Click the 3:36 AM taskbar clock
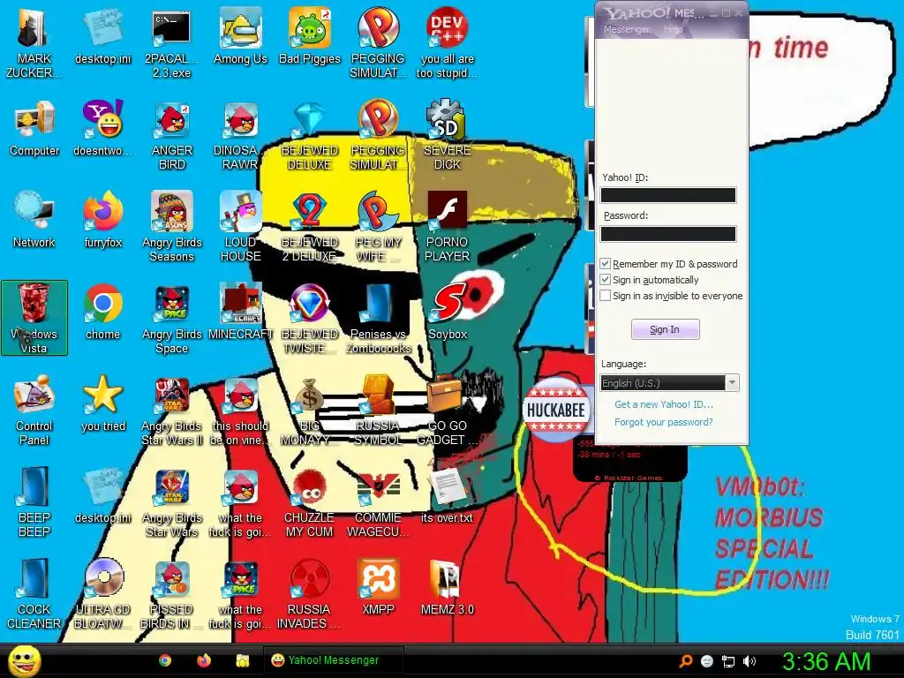This screenshot has height=678, width=904. tap(826, 661)
